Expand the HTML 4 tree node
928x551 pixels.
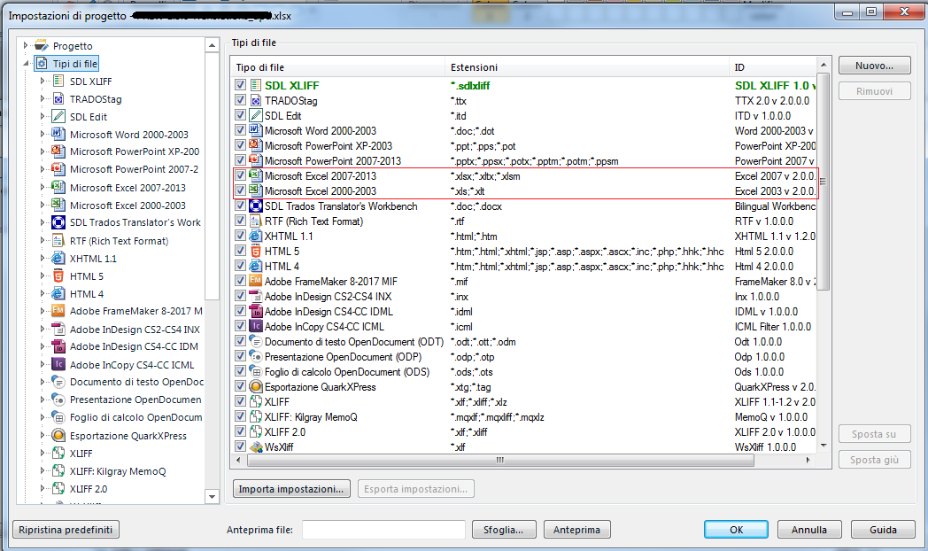(42, 293)
